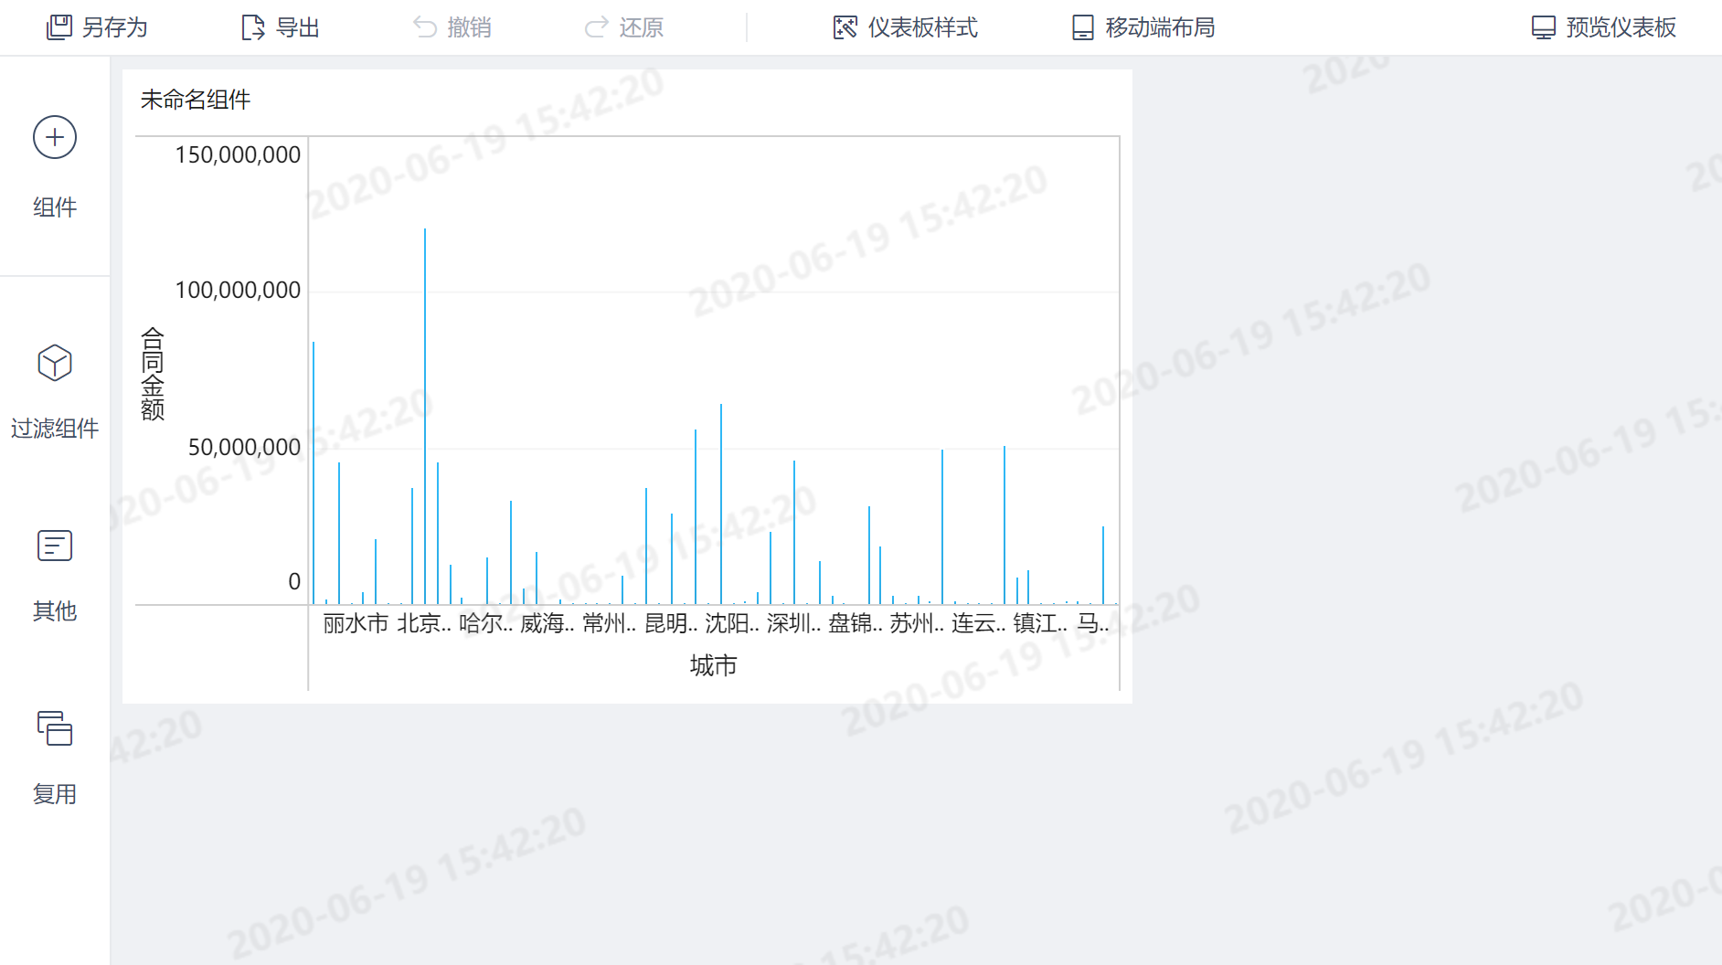This screenshot has width=1722, height=965.
Task: Open dashboard style (仪表板样式) icon
Action: (x=845, y=27)
